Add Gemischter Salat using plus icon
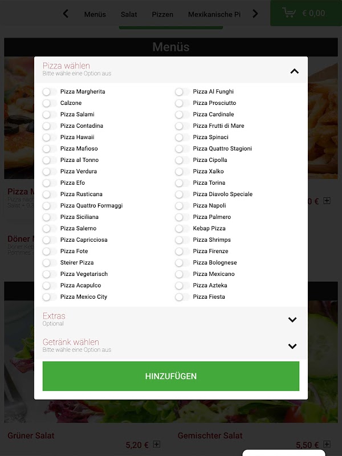This screenshot has height=456, width=342. tap(327, 444)
